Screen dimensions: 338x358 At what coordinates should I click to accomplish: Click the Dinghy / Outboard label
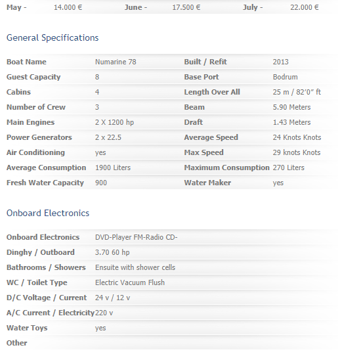tap(41, 252)
